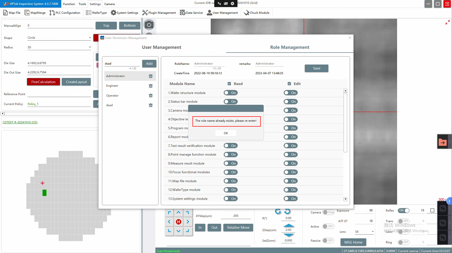Open Data Service from toolbar
452x253 pixels.
coord(191,13)
